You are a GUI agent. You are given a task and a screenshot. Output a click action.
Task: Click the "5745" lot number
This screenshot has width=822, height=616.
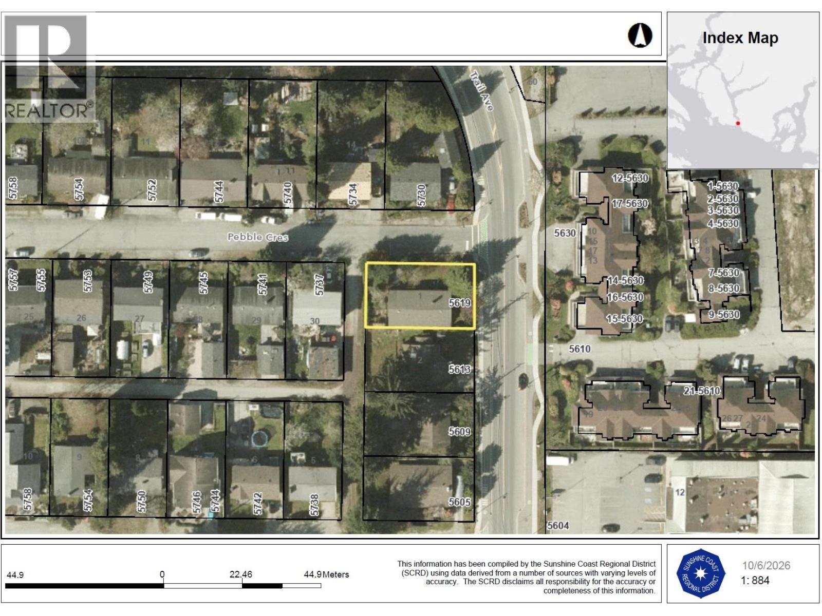[x=203, y=283]
